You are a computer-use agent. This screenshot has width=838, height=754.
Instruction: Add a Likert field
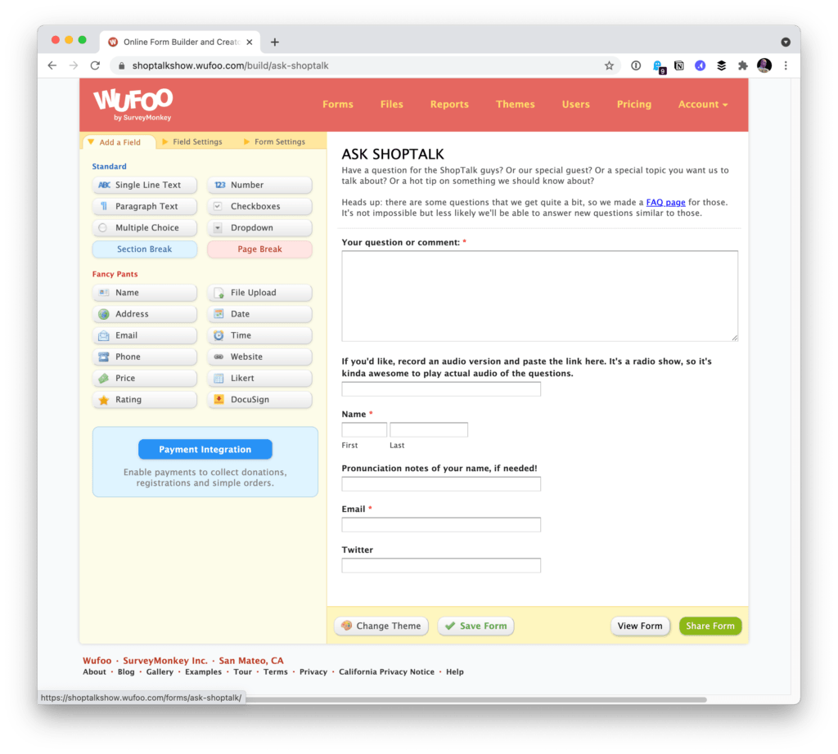click(259, 378)
